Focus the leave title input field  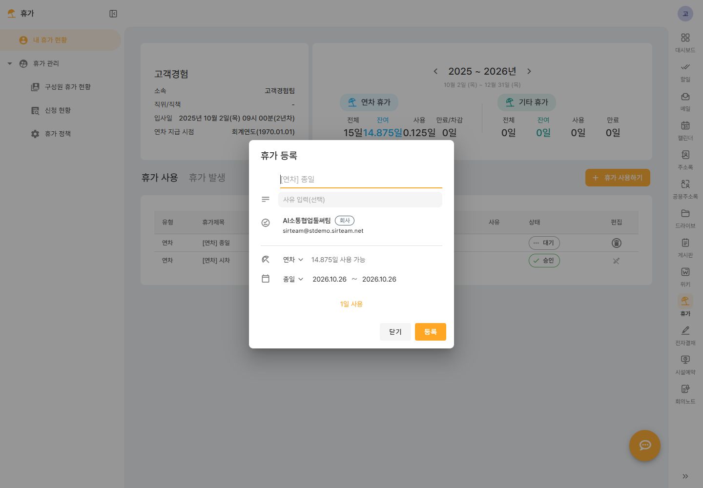361,179
